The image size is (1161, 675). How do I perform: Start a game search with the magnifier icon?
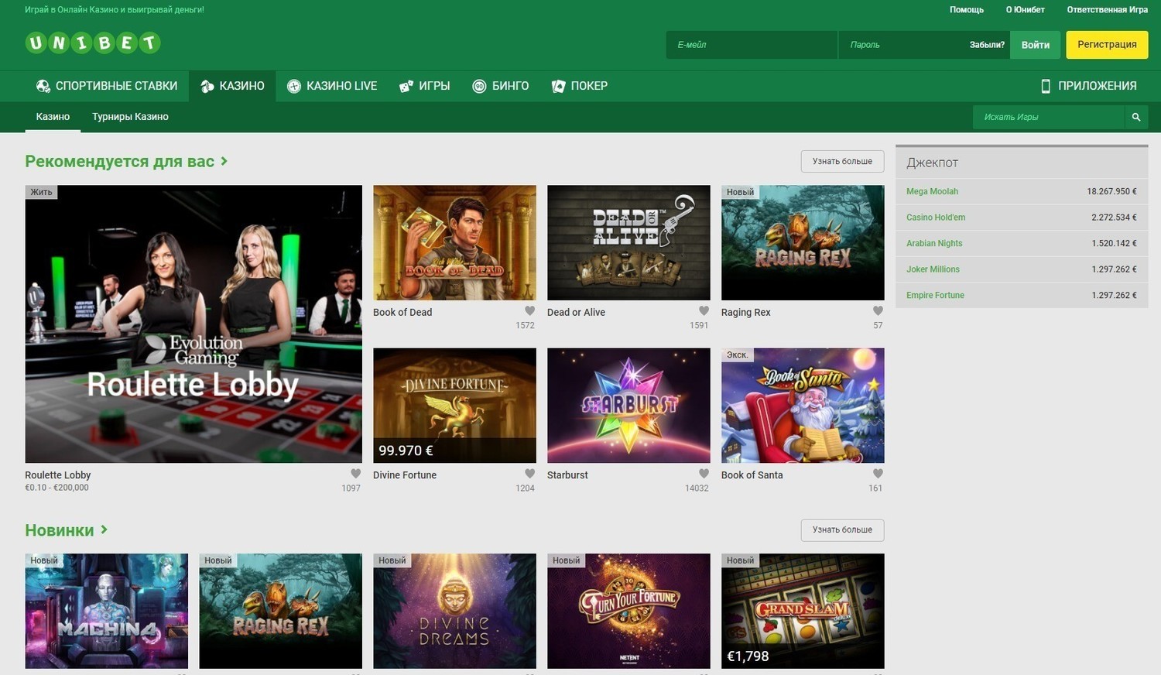tap(1135, 116)
